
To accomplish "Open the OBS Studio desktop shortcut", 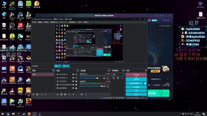I will [x=12, y=26].
